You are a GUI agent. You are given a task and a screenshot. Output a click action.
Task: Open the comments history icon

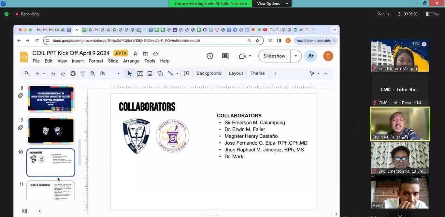click(x=225, y=56)
